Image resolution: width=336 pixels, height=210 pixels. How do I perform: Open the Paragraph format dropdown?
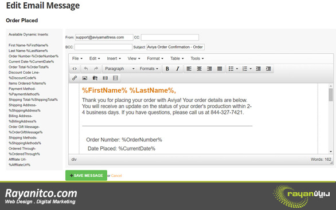click(120, 69)
